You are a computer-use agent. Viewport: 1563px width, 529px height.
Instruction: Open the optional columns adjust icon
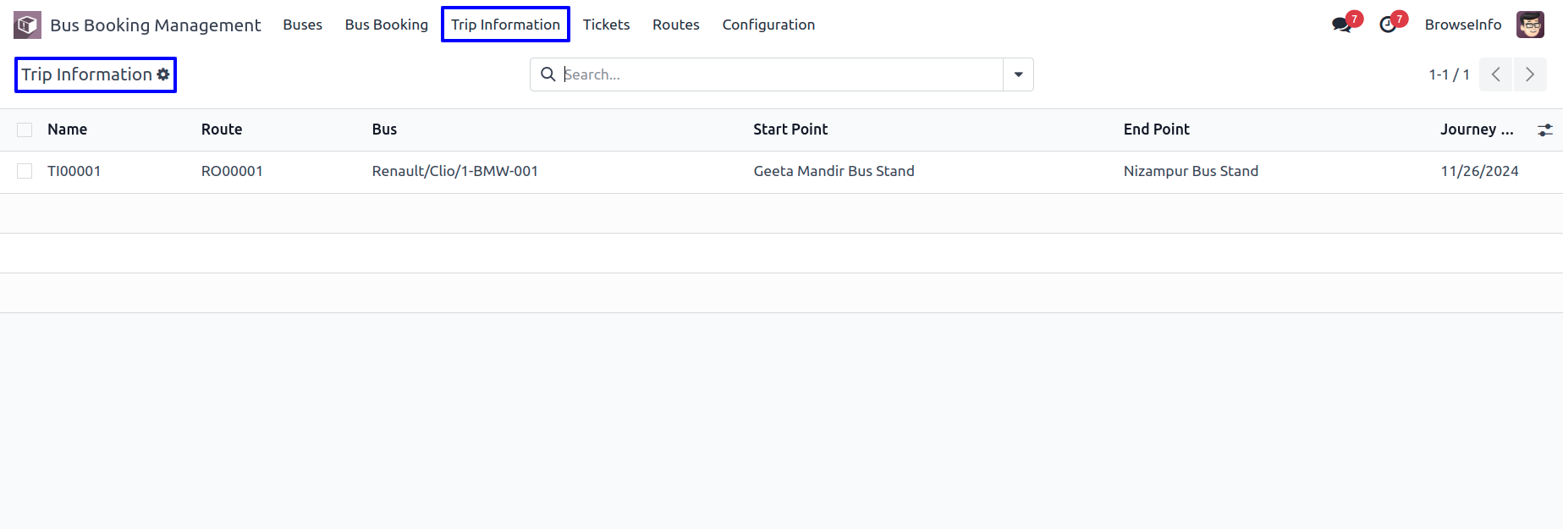pos(1545,129)
